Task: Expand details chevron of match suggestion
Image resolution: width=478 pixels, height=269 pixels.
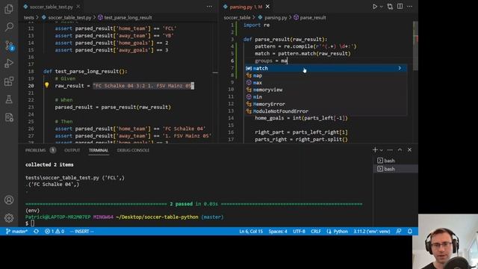Action: 400,68
